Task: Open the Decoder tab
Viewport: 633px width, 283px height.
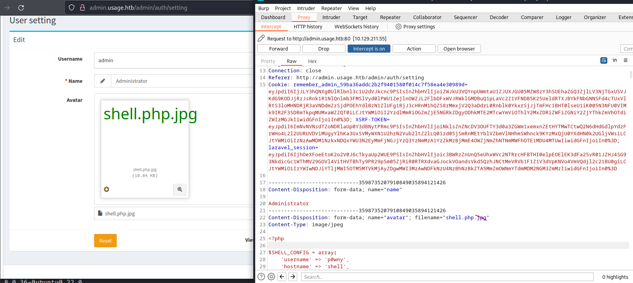Action: [x=499, y=17]
